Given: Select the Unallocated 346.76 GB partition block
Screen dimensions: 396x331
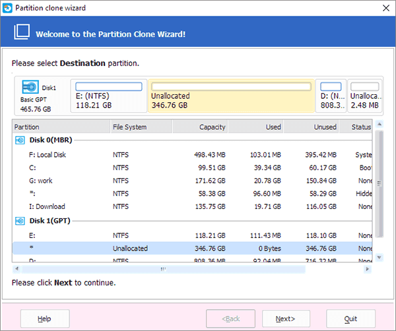Looking at the screenshot, I should pos(230,96).
